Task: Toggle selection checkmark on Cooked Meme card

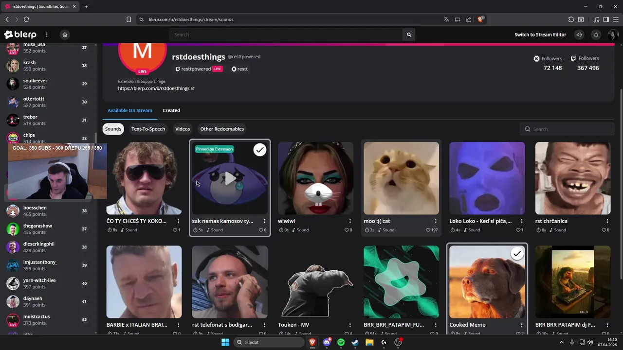Action: pos(517,254)
